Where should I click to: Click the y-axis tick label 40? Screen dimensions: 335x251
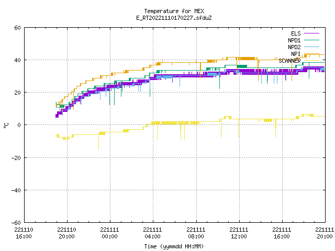point(17,60)
